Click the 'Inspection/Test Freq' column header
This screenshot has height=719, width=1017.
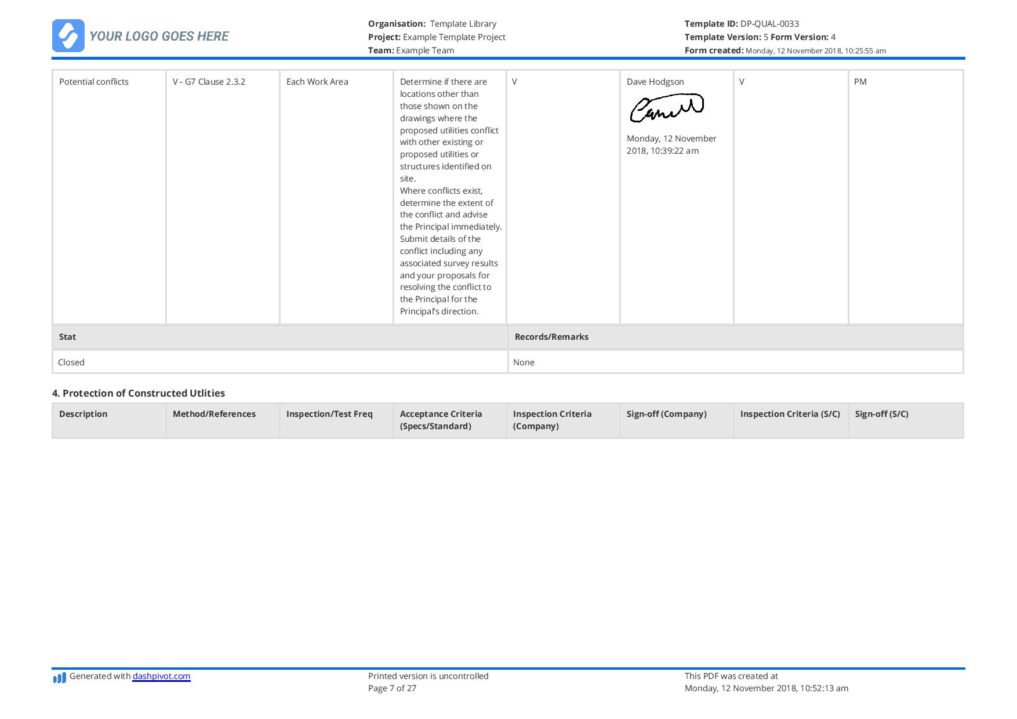pos(336,420)
